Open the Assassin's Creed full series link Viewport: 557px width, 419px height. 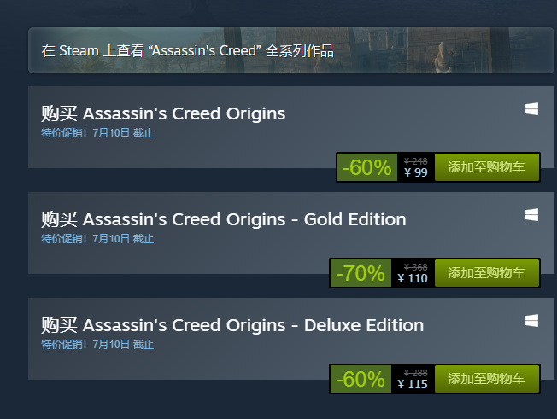187,50
